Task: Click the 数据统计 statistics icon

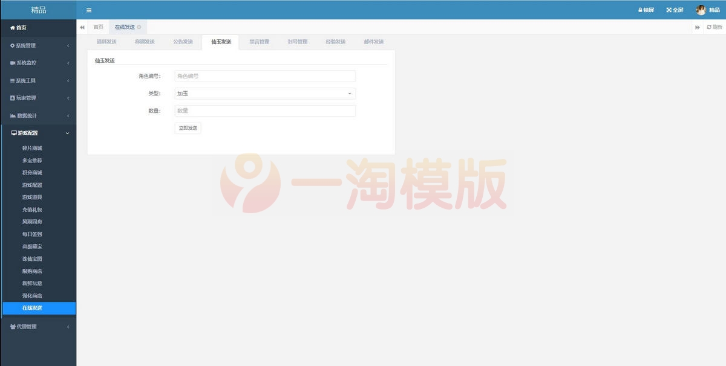Action: click(x=13, y=115)
